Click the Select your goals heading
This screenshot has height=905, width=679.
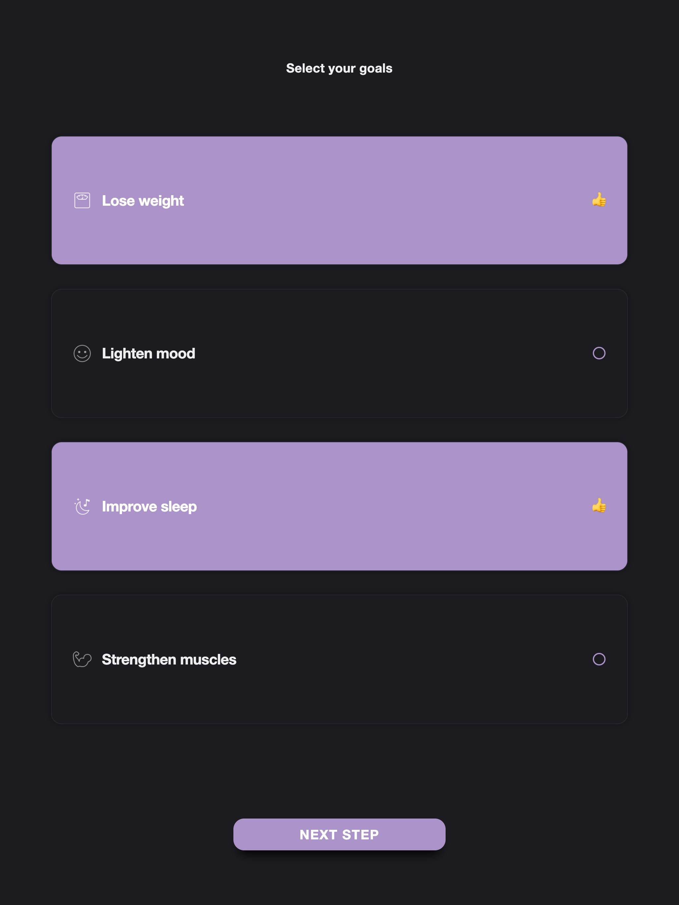[339, 68]
